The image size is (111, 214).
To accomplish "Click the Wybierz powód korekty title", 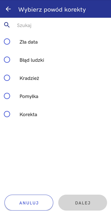I will [52, 10].
